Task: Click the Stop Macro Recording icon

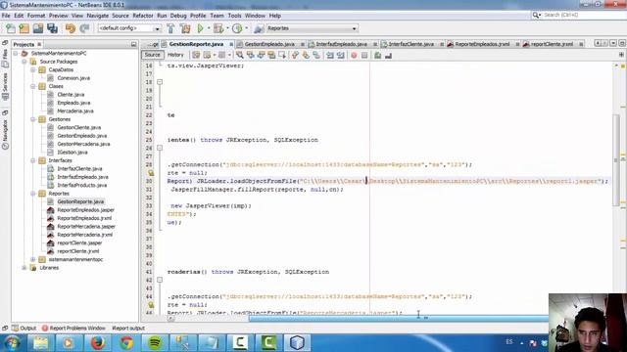Action: click(364, 55)
